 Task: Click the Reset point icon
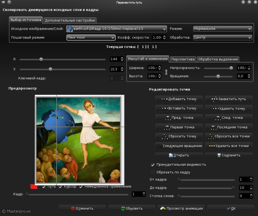(x=165, y=136)
